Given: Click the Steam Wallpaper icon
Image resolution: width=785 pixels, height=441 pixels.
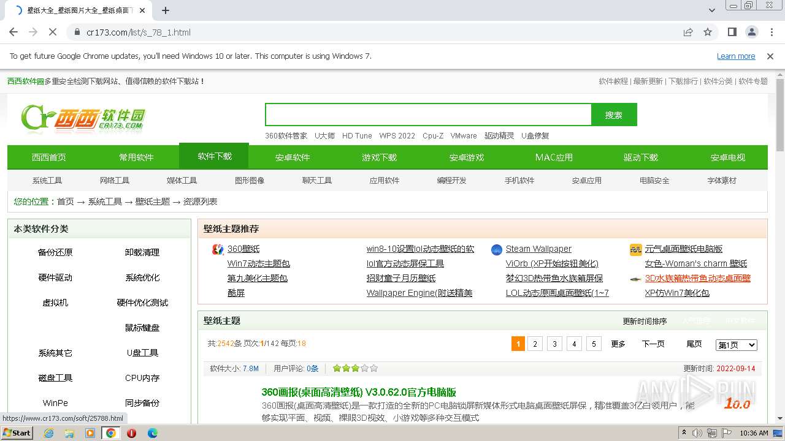Looking at the screenshot, I should click(497, 249).
